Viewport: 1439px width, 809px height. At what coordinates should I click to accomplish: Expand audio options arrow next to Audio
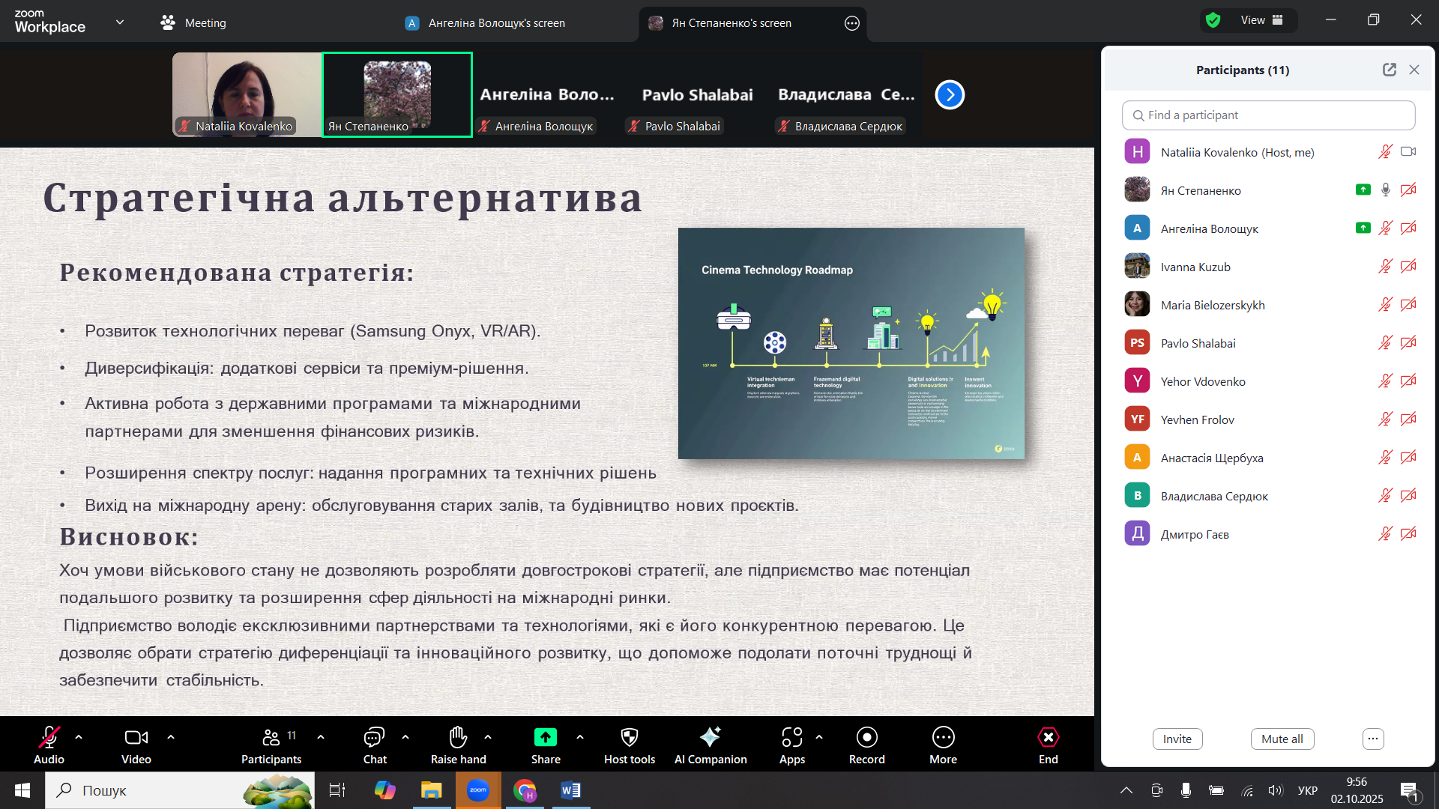pos(79,737)
